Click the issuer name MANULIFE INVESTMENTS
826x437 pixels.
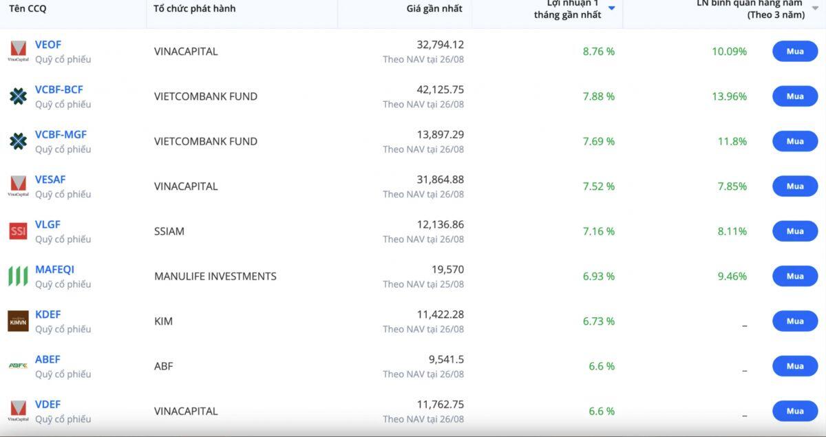point(215,276)
